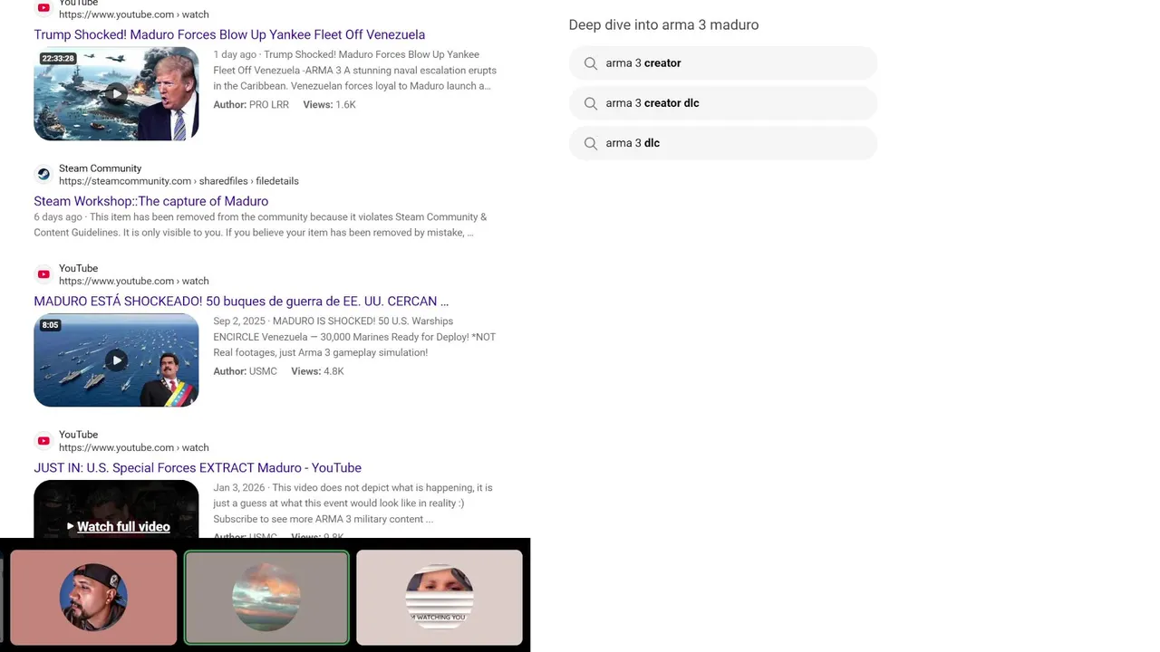Click the "Deep dive into arma 3 maduro" heading
1160x652 pixels.
click(663, 24)
